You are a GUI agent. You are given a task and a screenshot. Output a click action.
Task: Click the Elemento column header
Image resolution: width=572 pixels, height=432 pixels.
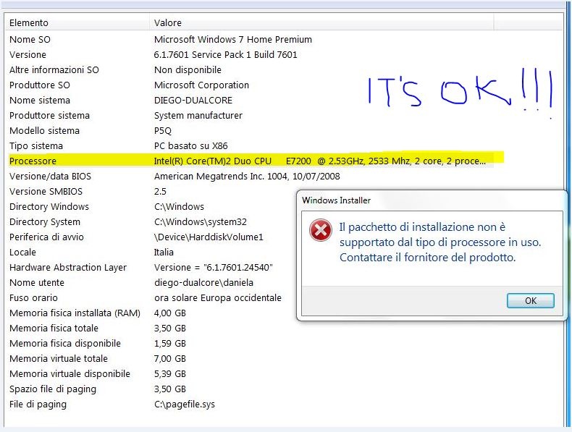77,22
